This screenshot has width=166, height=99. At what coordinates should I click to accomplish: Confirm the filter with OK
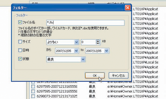pos(95,76)
